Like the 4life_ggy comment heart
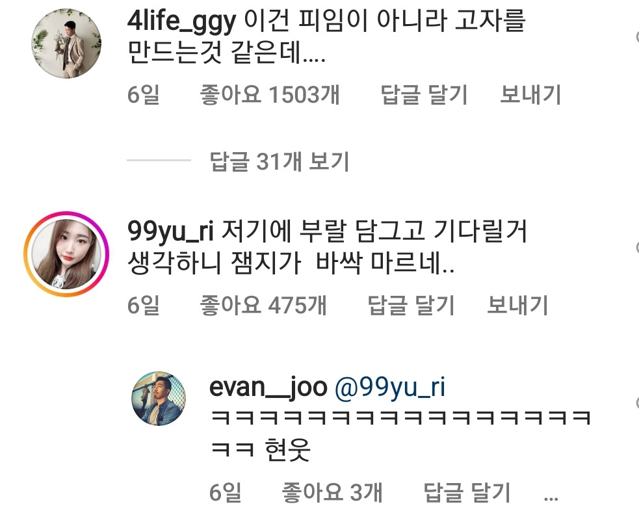 [637, 38]
